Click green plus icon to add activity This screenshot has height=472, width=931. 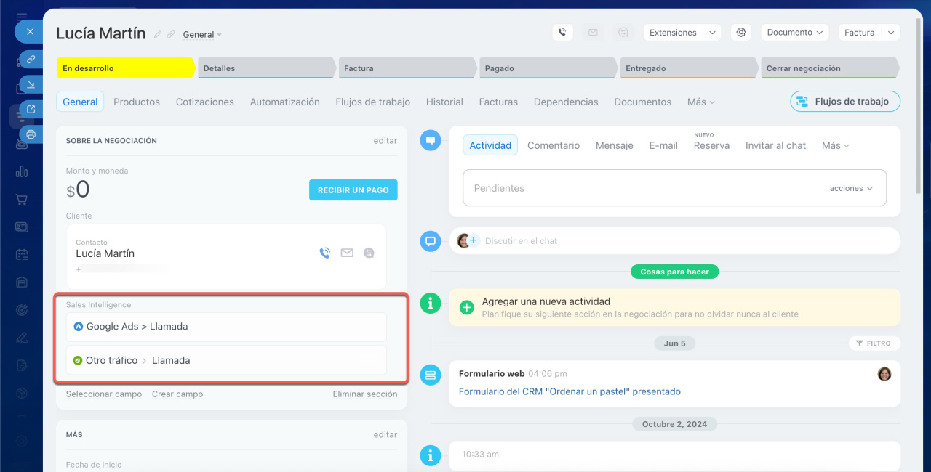pyautogui.click(x=467, y=307)
